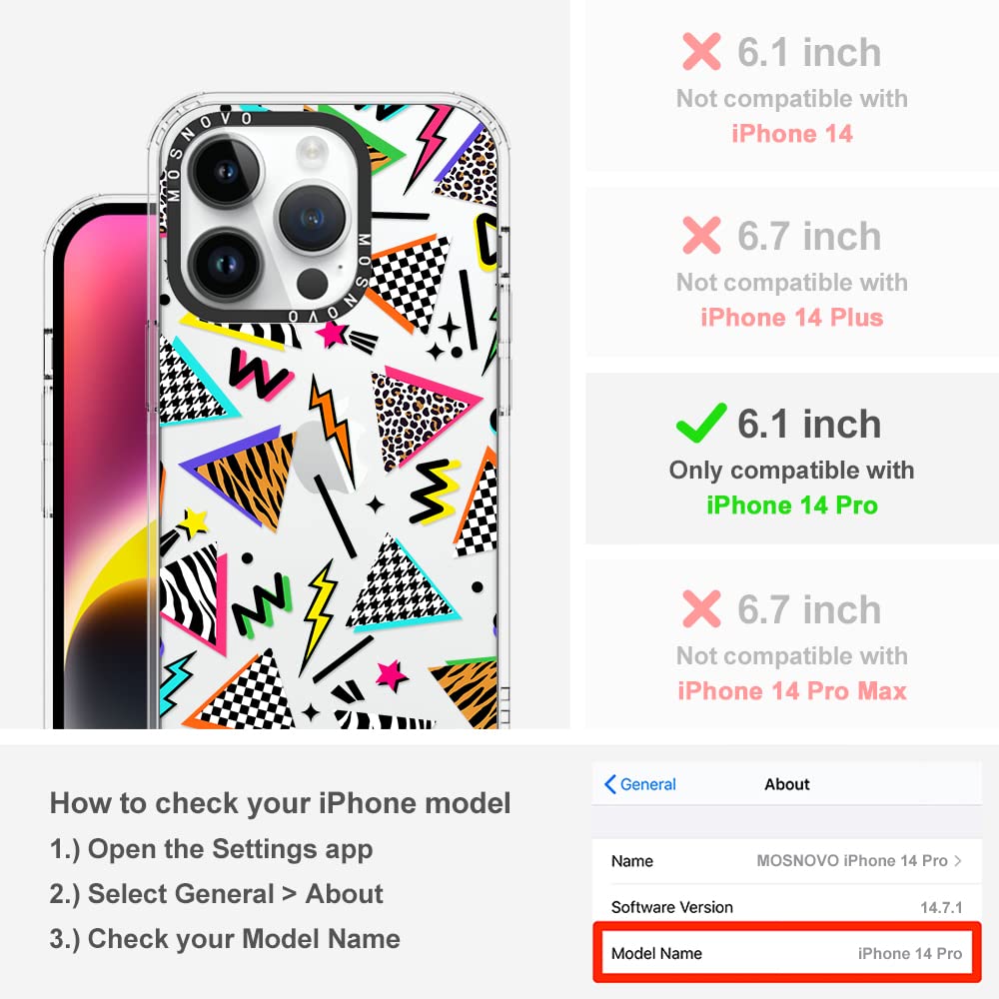This screenshot has height=999, width=999.
Task: Click the red X beside iPhone 14
Action: pyautogui.click(x=701, y=51)
